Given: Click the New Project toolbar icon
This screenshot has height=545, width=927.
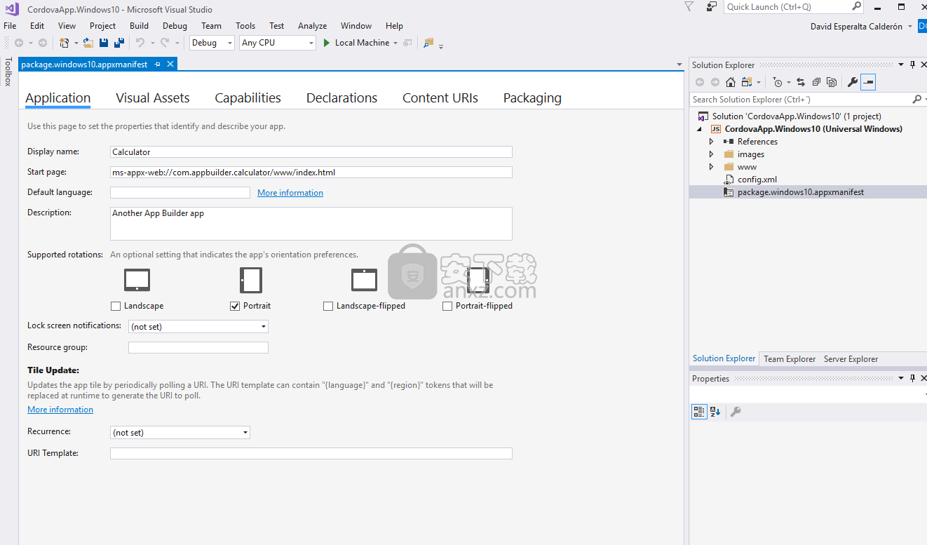Looking at the screenshot, I should pyautogui.click(x=65, y=43).
